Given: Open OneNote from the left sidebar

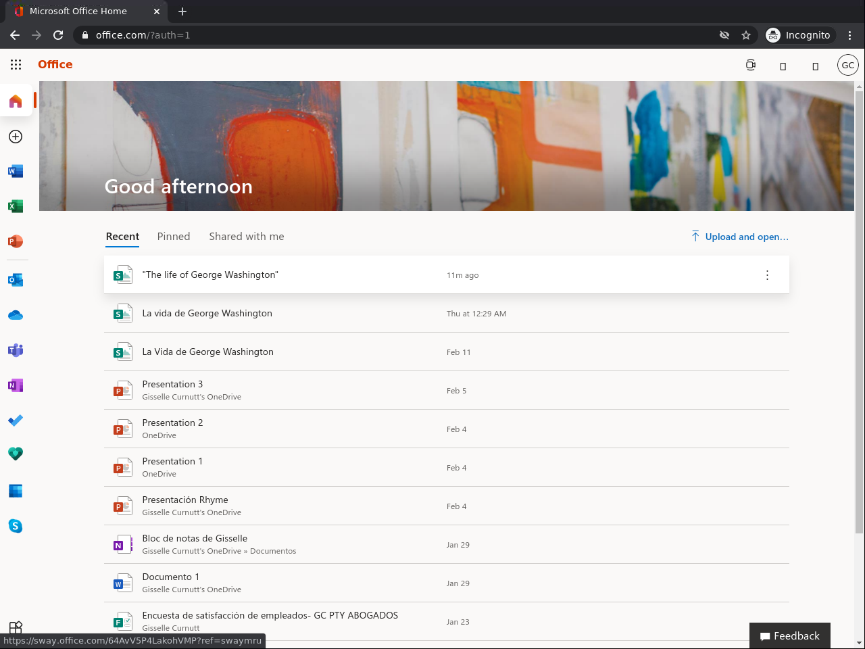Looking at the screenshot, I should [16, 385].
